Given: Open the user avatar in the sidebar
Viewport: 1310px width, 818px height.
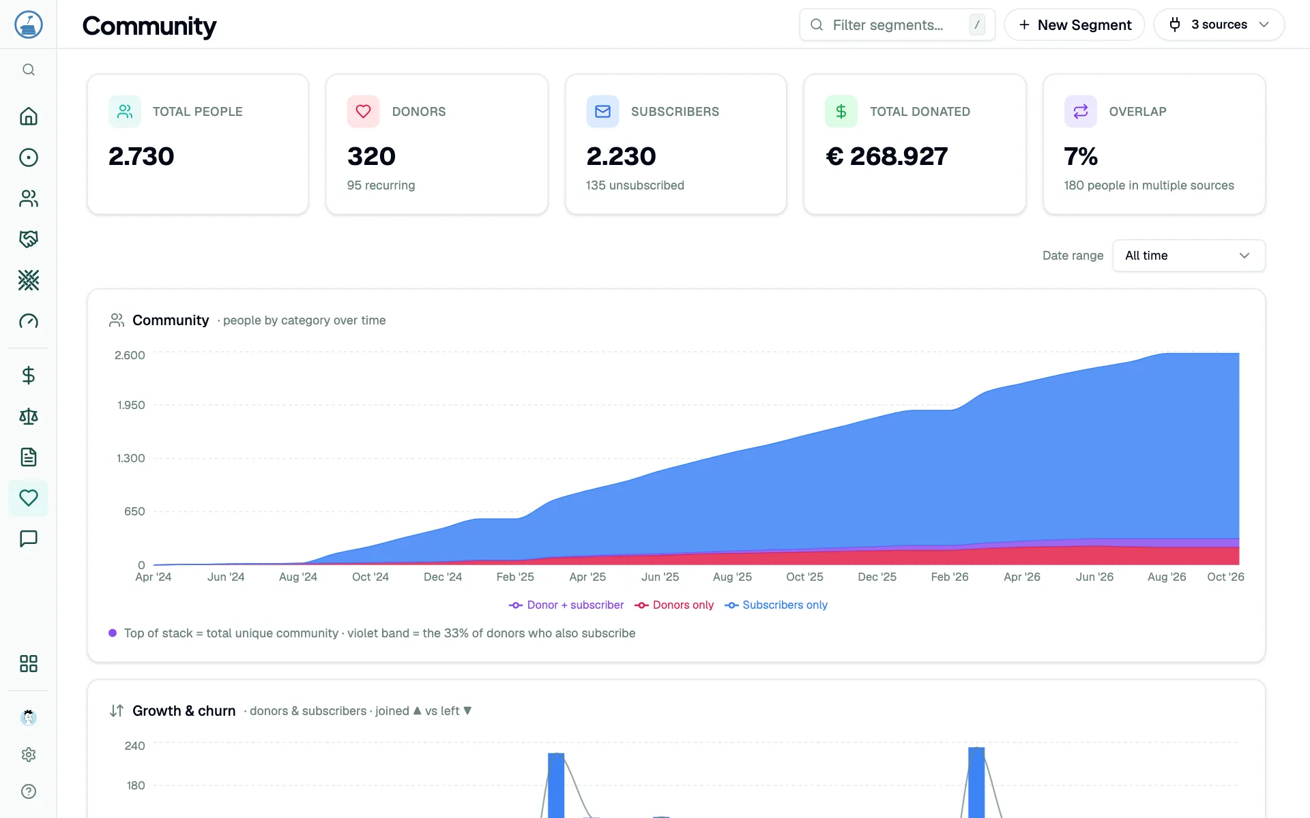Looking at the screenshot, I should [29, 717].
